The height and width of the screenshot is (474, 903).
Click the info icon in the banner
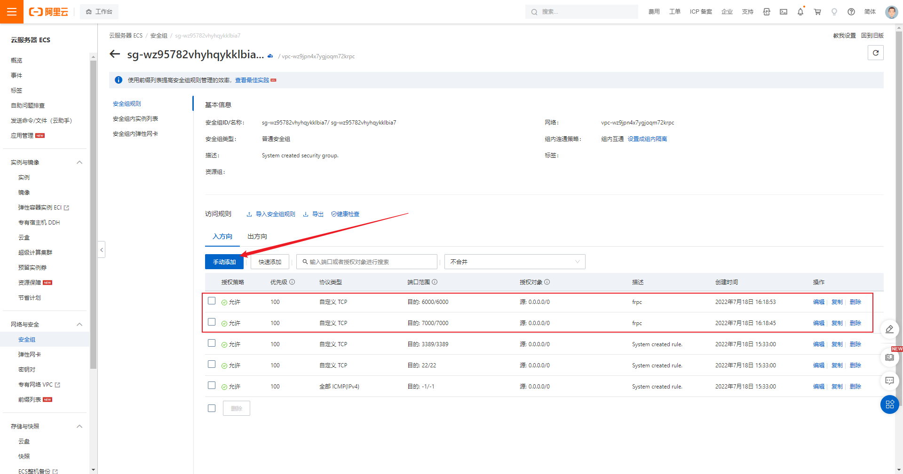(x=119, y=80)
